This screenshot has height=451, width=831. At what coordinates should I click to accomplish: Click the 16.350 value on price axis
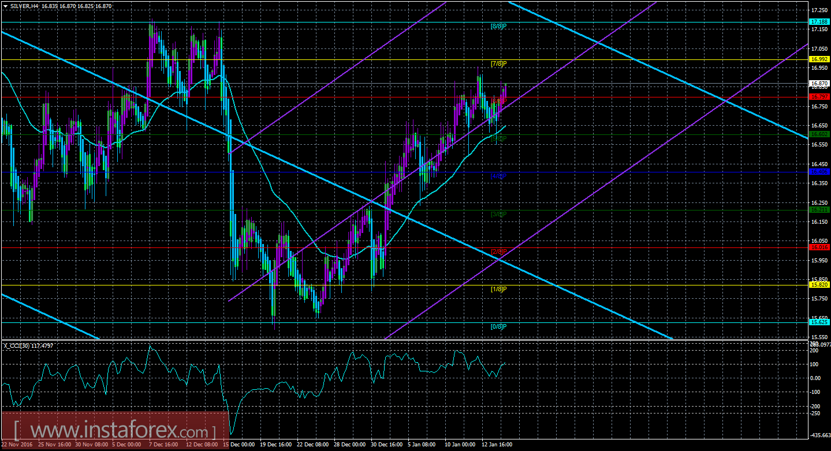point(819,183)
